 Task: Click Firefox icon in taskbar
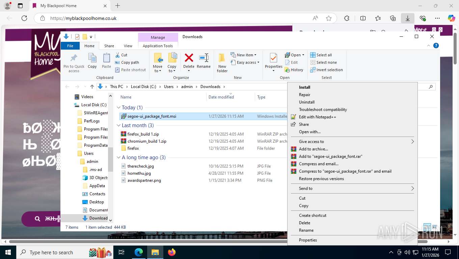coord(172,252)
